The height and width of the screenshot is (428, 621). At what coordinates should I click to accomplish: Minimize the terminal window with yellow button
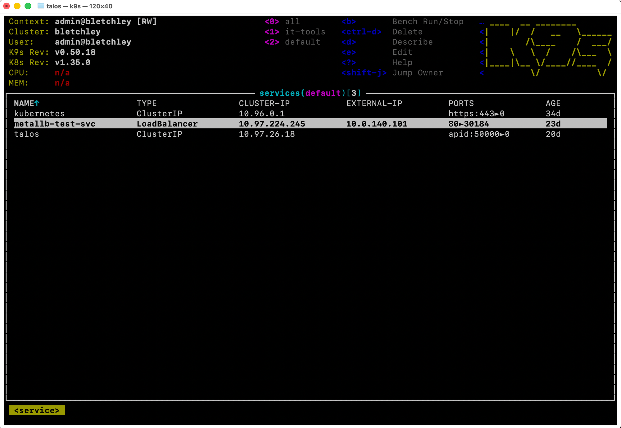(x=17, y=6)
